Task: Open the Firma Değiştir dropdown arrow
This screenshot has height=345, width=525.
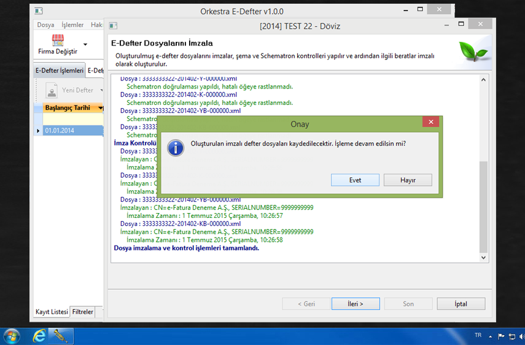Action: (85, 44)
